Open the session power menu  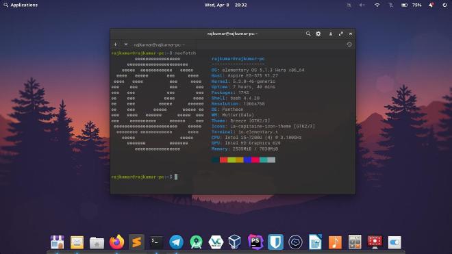(444, 5)
